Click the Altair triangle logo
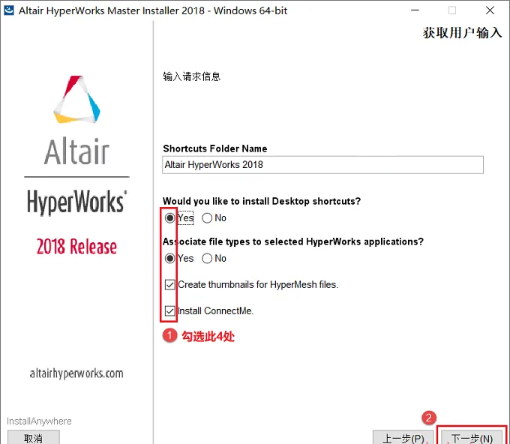The image size is (510, 444). click(x=76, y=100)
